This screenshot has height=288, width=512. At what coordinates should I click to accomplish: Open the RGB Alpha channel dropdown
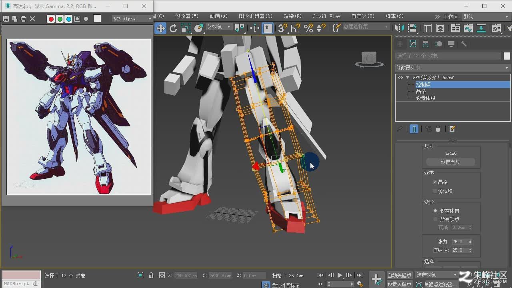(132, 19)
